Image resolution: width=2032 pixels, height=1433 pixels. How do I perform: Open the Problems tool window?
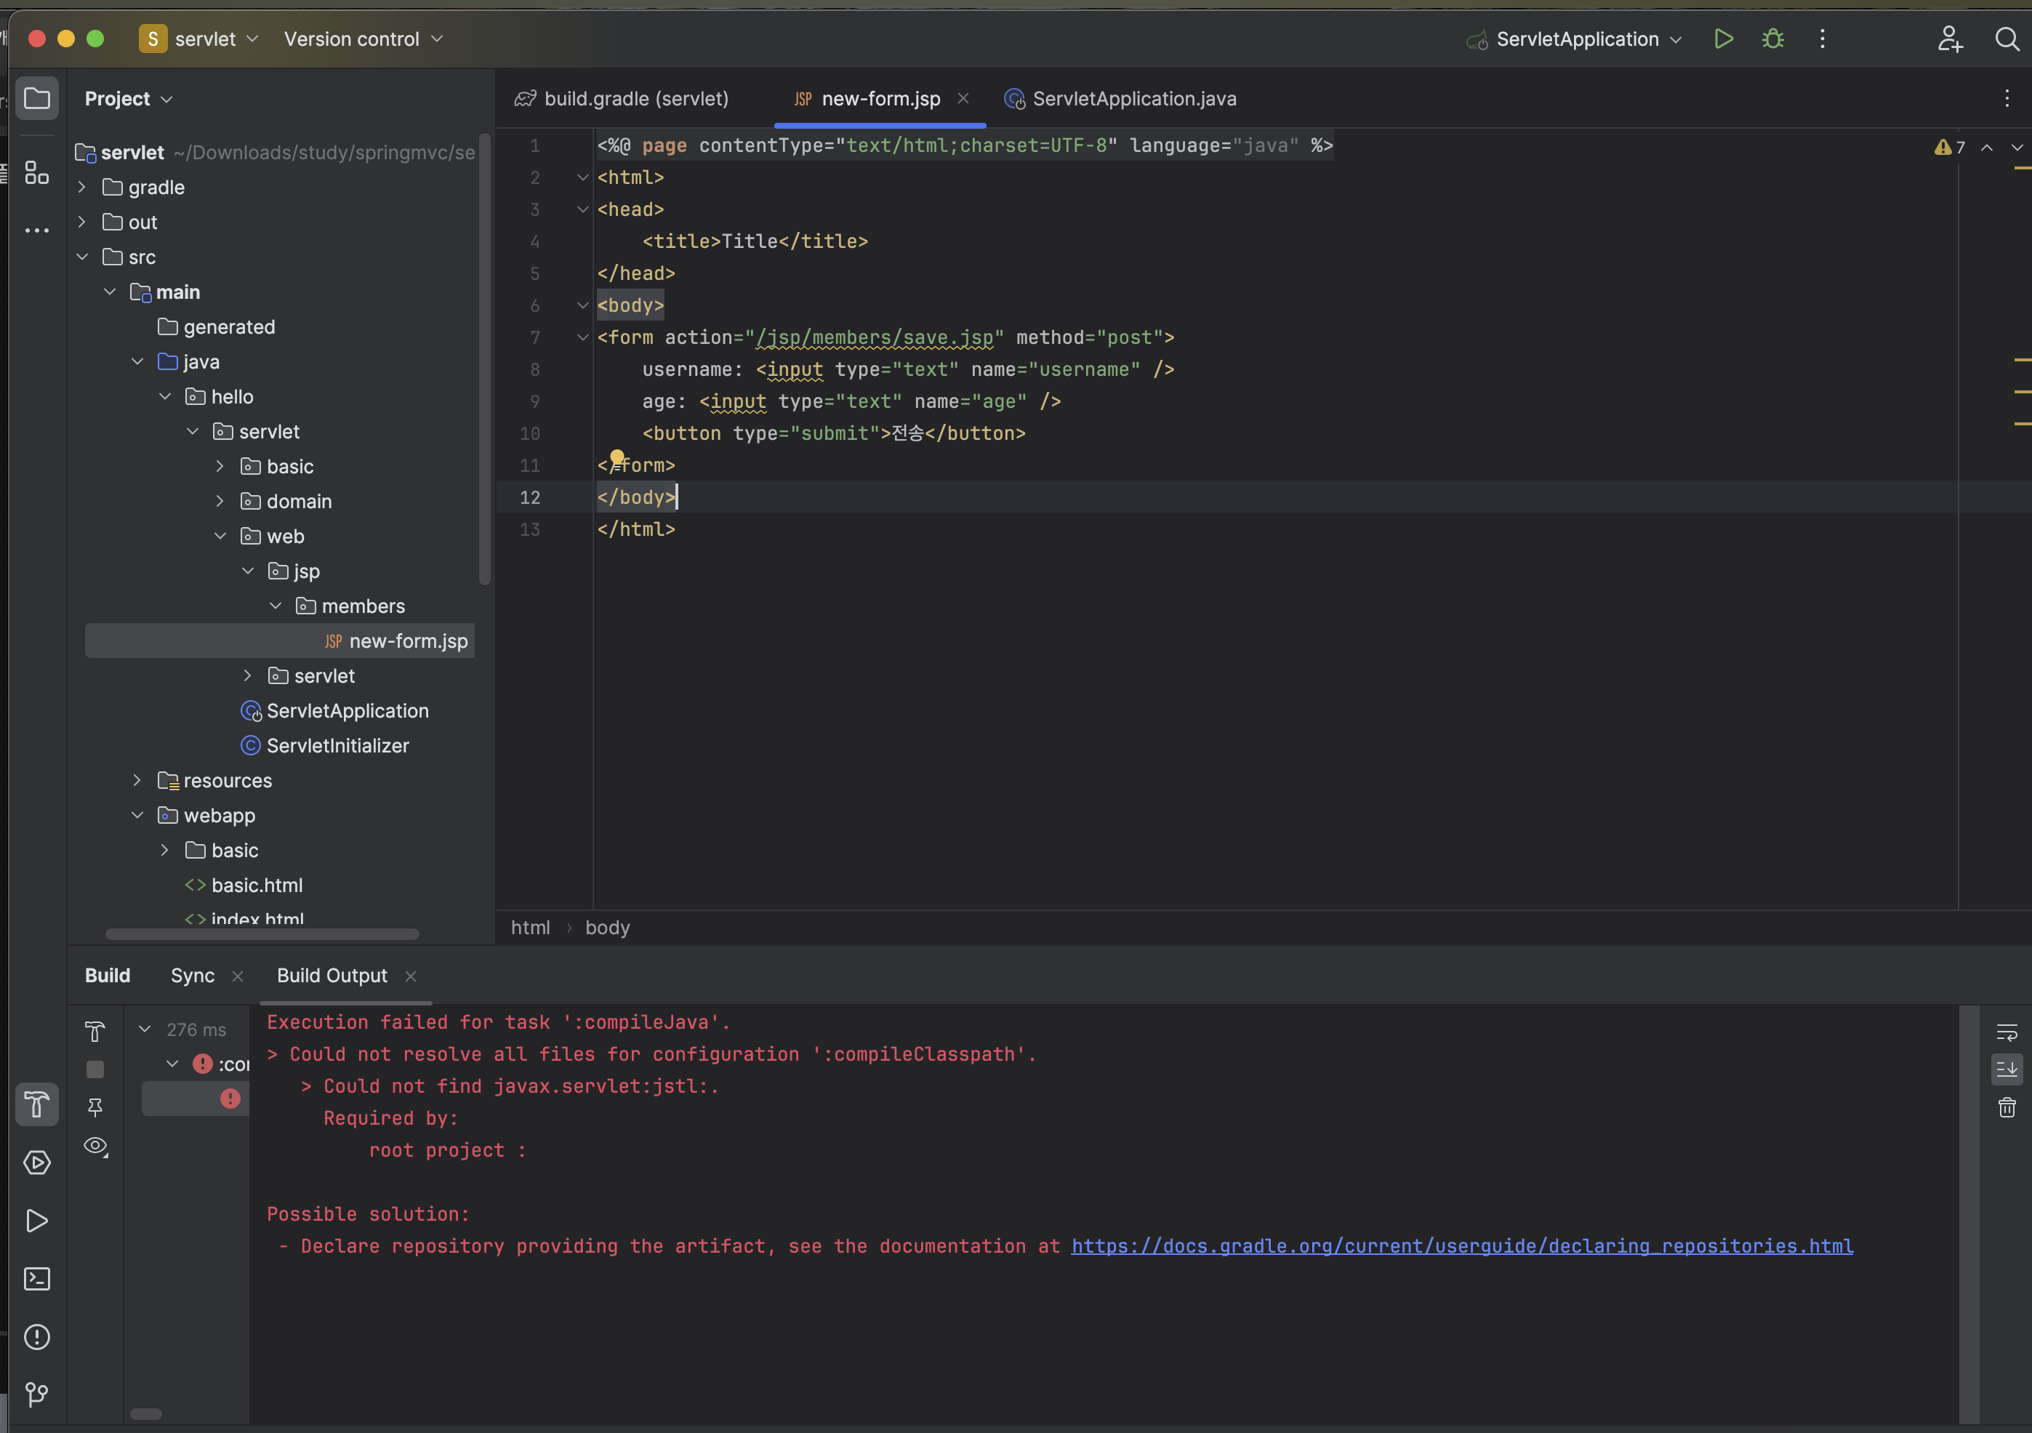click(x=36, y=1338)
